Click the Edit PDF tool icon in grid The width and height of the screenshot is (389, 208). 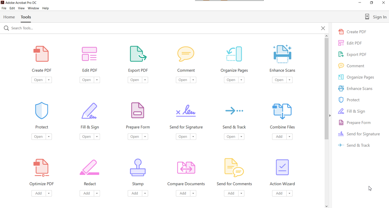[89, 54]
